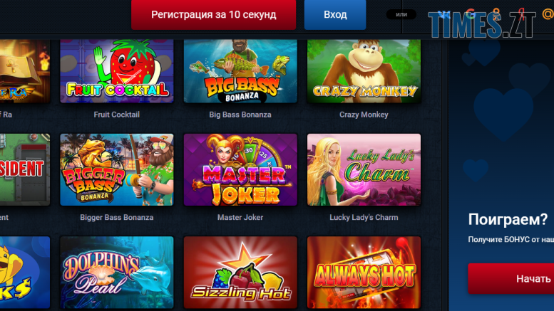Image resolution: width=554 pixels, height=311 pixels.
Task: Open the Master Joker slot thumbnail
Action: point(240,169)
